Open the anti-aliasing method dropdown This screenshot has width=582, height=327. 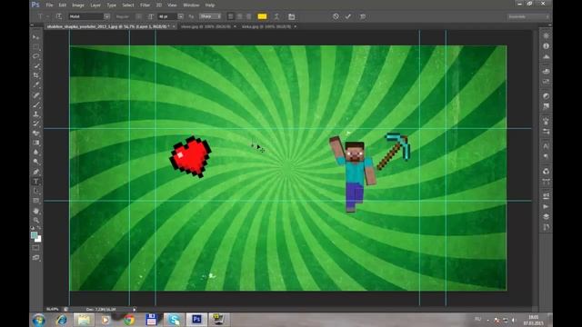point(210,16)
